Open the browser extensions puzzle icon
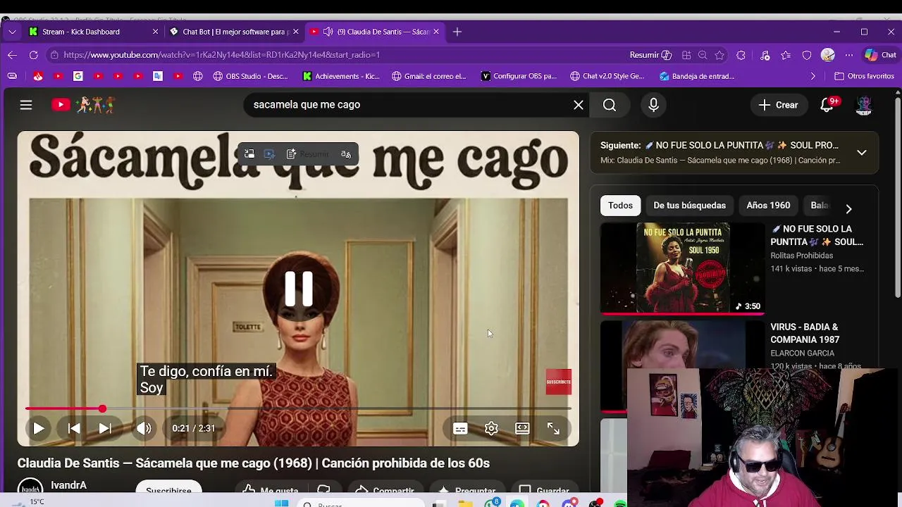This screenshot has height=507, width=902. pyautogui.click(x=741, y=55)
